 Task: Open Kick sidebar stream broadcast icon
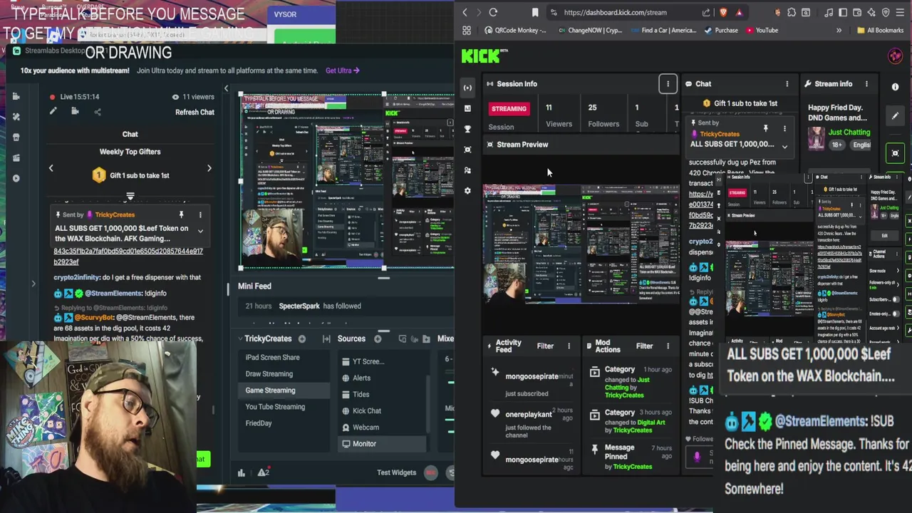[467, 88]
